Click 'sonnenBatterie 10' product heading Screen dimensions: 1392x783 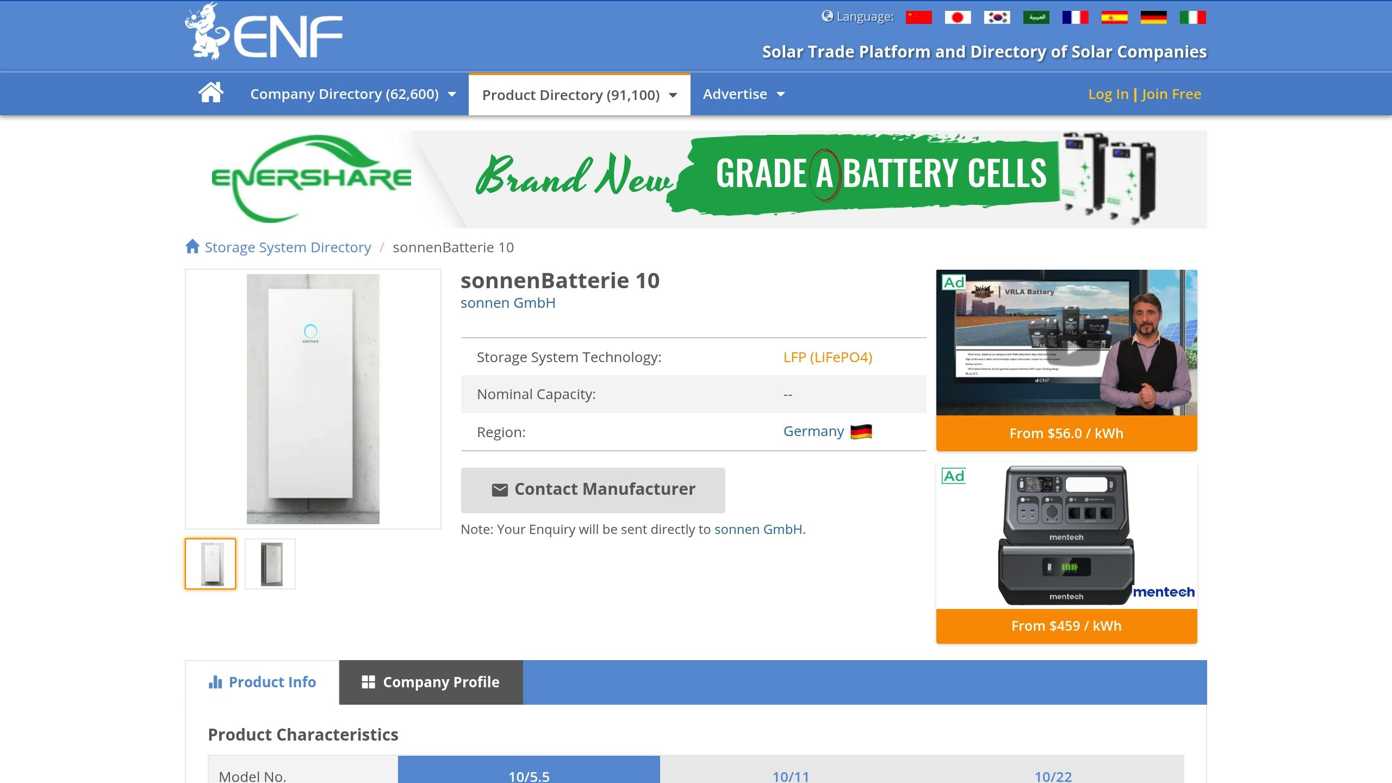click(560, 281)
